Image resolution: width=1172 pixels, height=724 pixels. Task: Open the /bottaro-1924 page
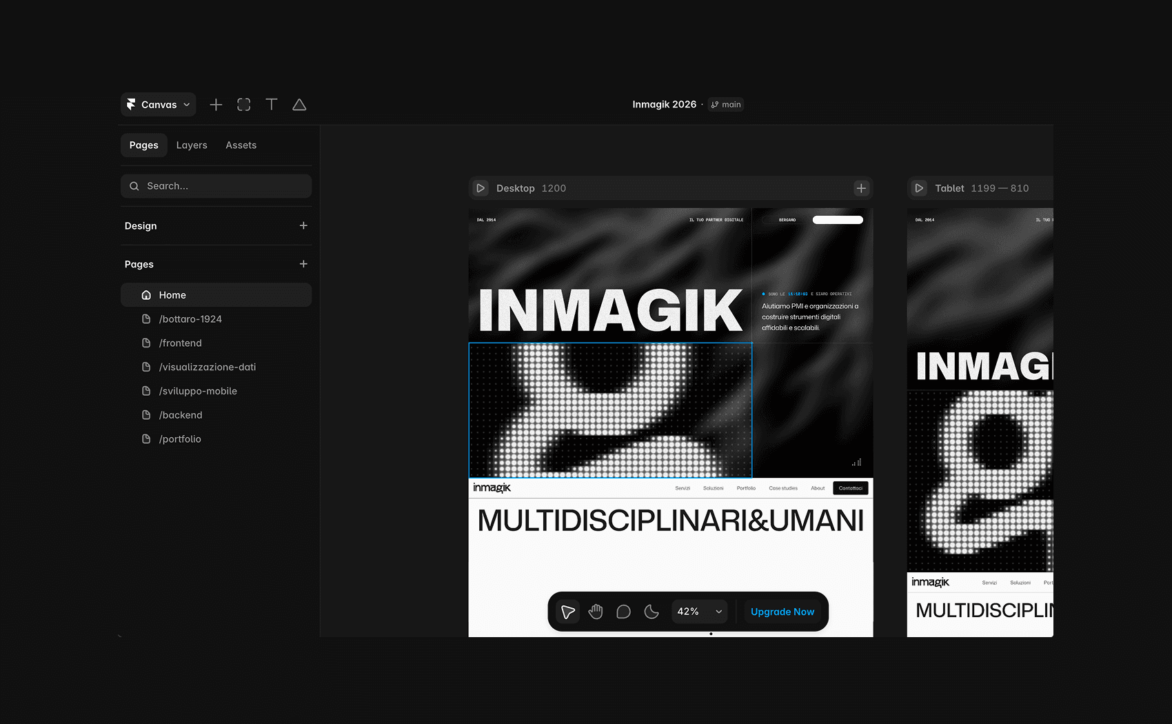[216, 319]
